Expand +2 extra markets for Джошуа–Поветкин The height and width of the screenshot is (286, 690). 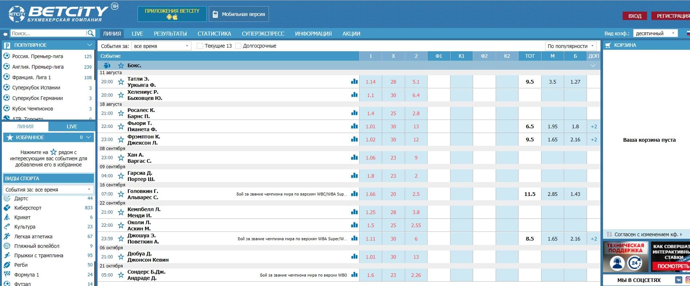point(594,239)
